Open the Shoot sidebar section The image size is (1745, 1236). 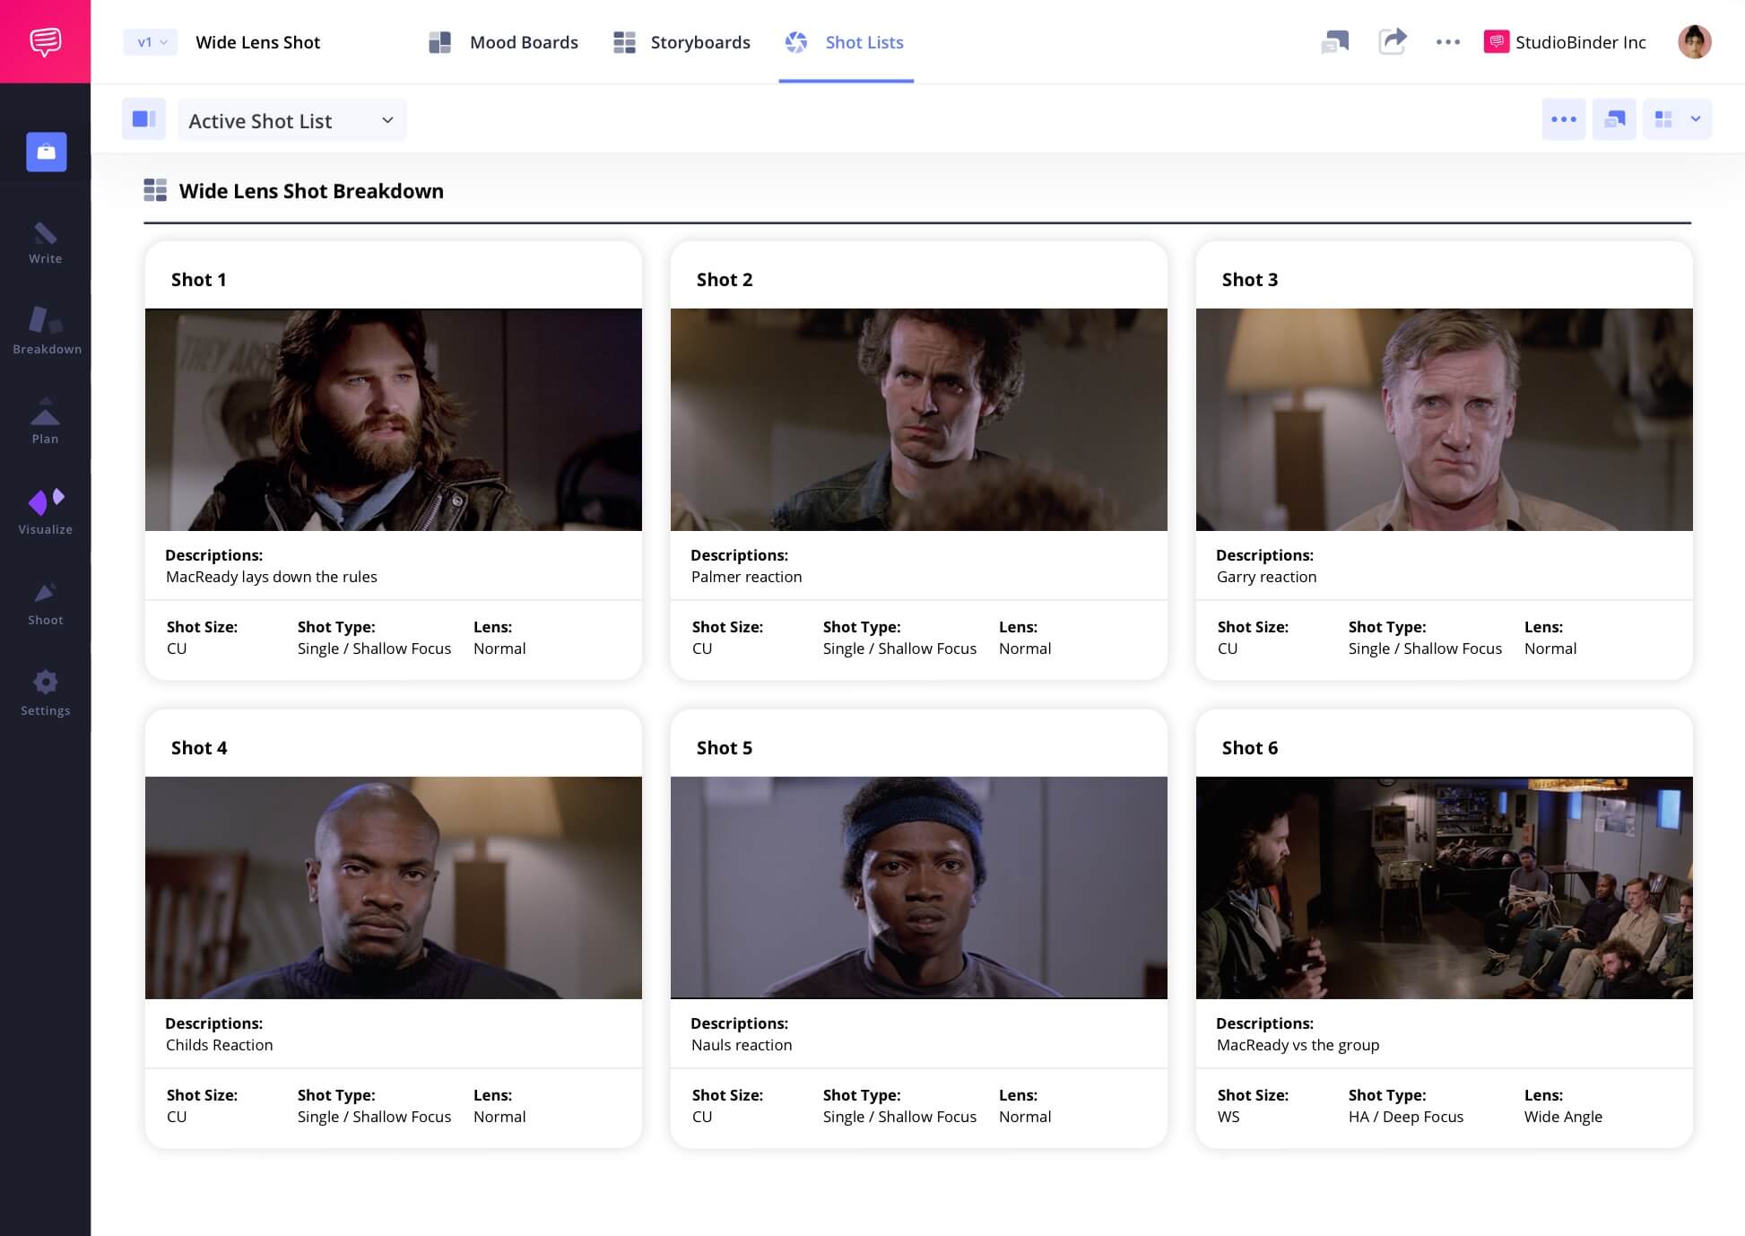pos(45,603)
